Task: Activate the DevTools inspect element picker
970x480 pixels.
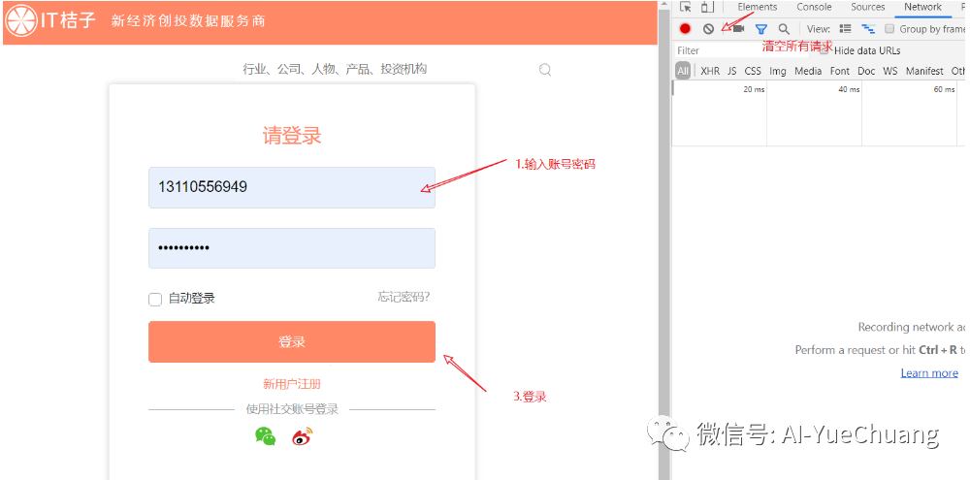Action: click(685, 7)
